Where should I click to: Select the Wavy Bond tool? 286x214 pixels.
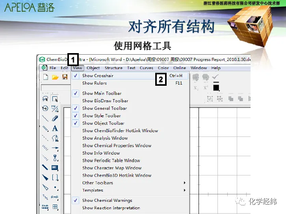tap(45, 197)
